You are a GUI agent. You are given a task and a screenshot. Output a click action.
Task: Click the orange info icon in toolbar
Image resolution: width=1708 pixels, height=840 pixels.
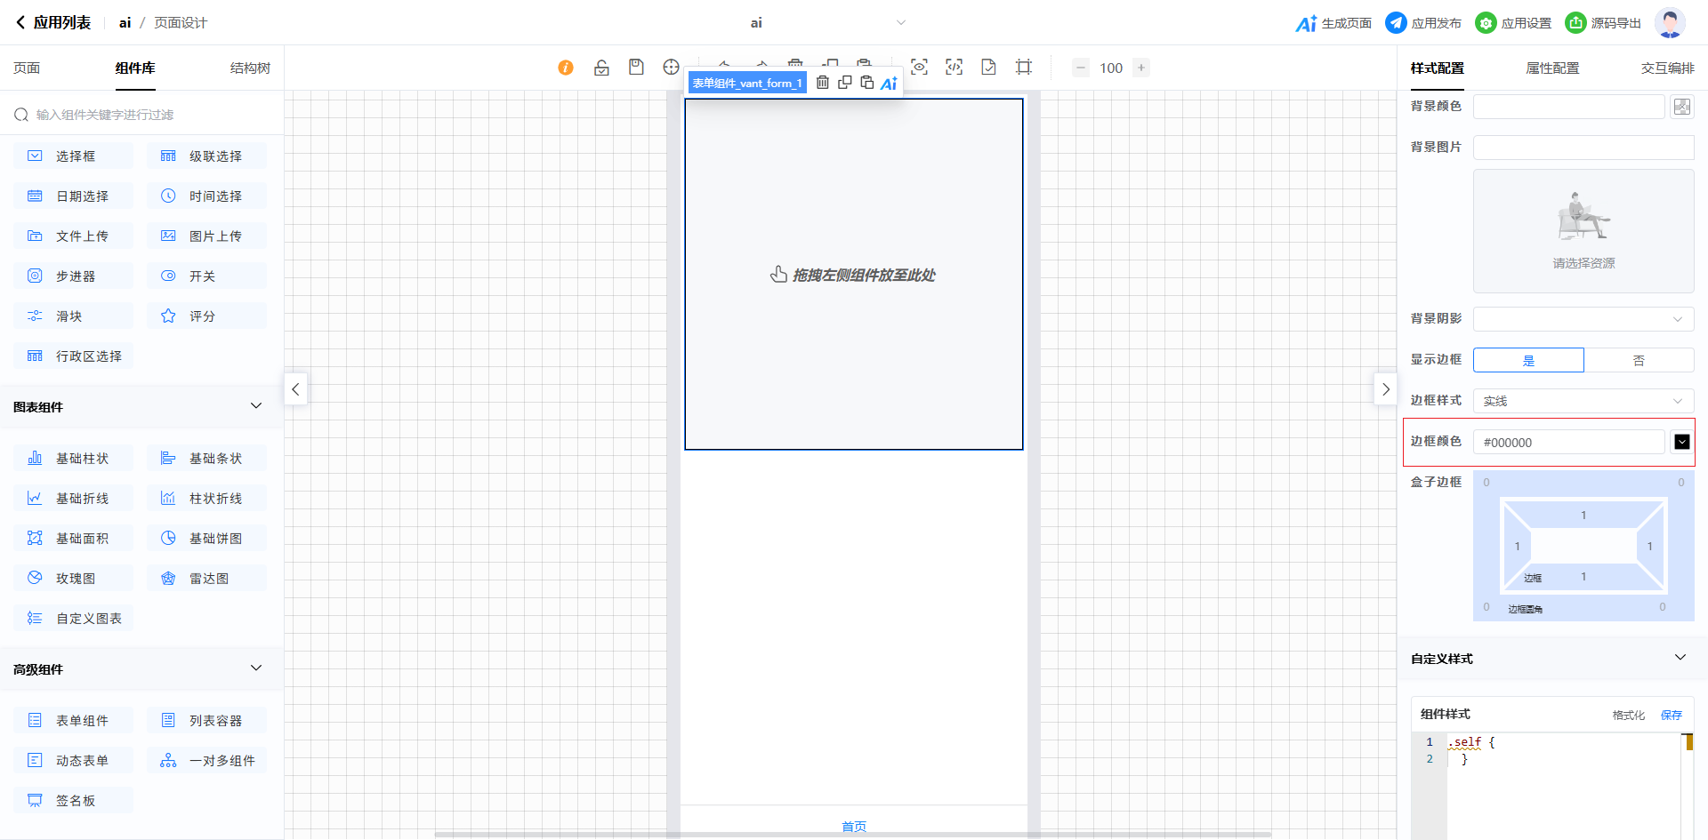click(566, 68)
